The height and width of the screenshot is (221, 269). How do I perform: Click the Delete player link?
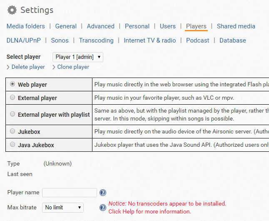(x=28, y=67)
